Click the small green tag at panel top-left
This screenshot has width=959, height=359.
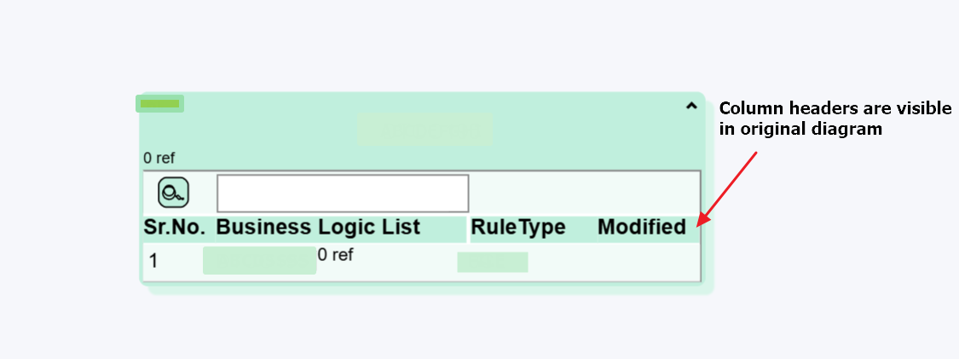click(159, 104)
